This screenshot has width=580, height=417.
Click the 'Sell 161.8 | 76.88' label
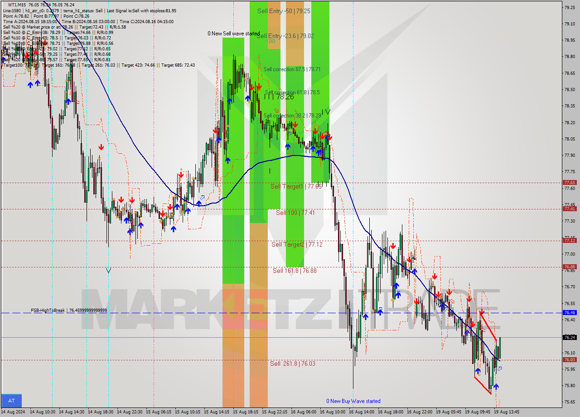tap(295, 271)
